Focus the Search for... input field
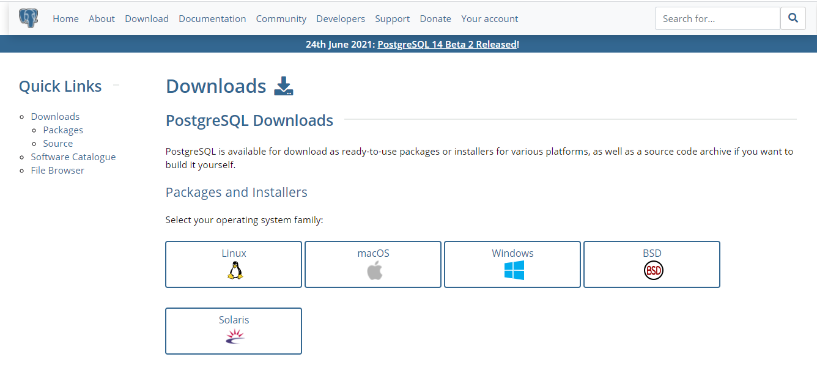The width and height of the screenshot is (817, 365). (x=717, y=18)
